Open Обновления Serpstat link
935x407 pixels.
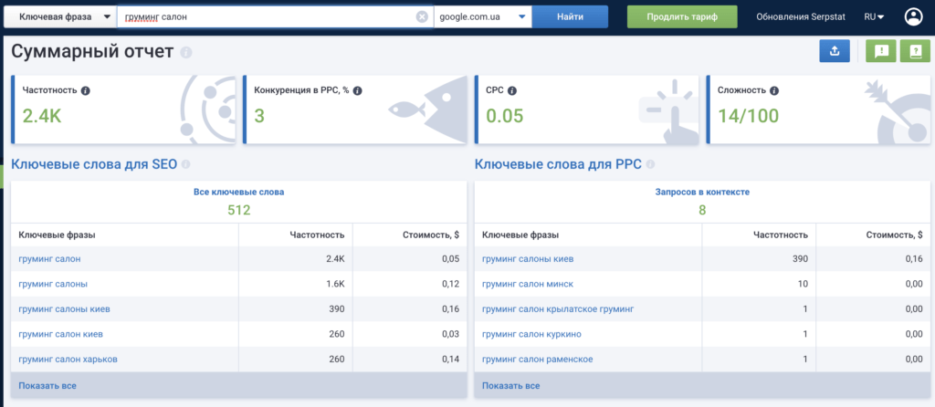coord(800,16)
